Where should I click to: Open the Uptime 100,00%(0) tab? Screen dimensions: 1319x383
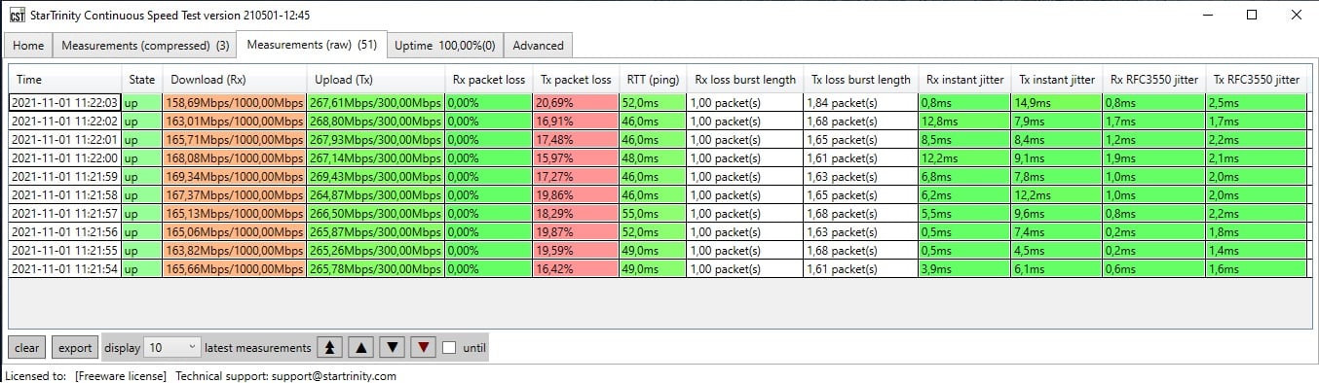(445, 46)
